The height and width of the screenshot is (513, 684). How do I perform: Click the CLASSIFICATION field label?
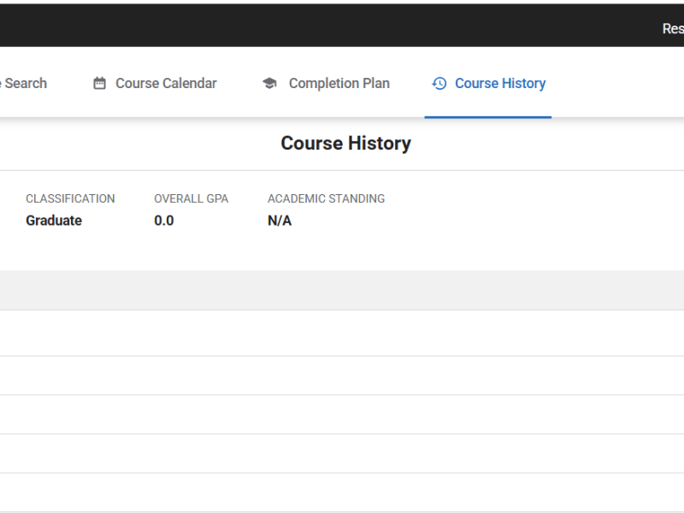pyautogui.click(x=70, y=198)
